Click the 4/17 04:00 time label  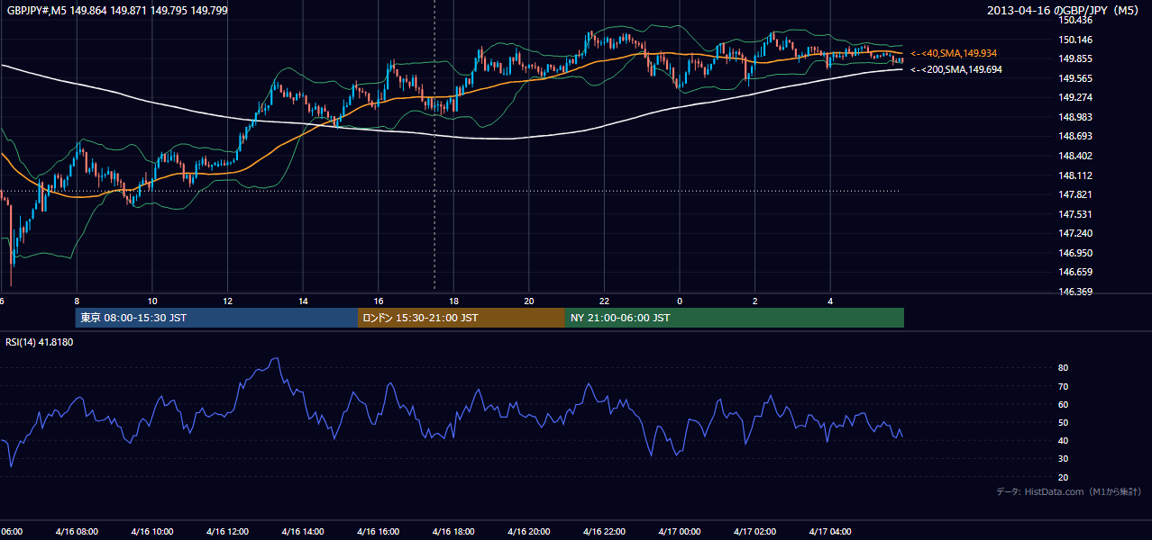pos(830,532)
